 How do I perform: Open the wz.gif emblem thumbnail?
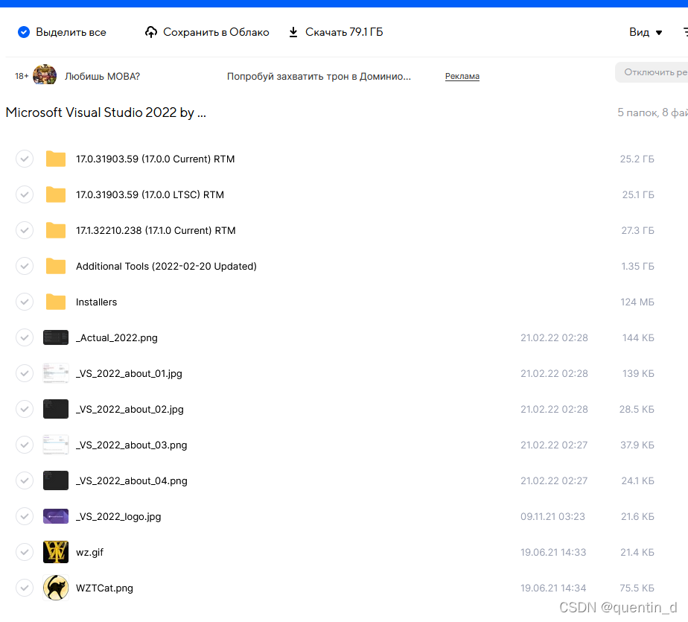tap(56, 552)
